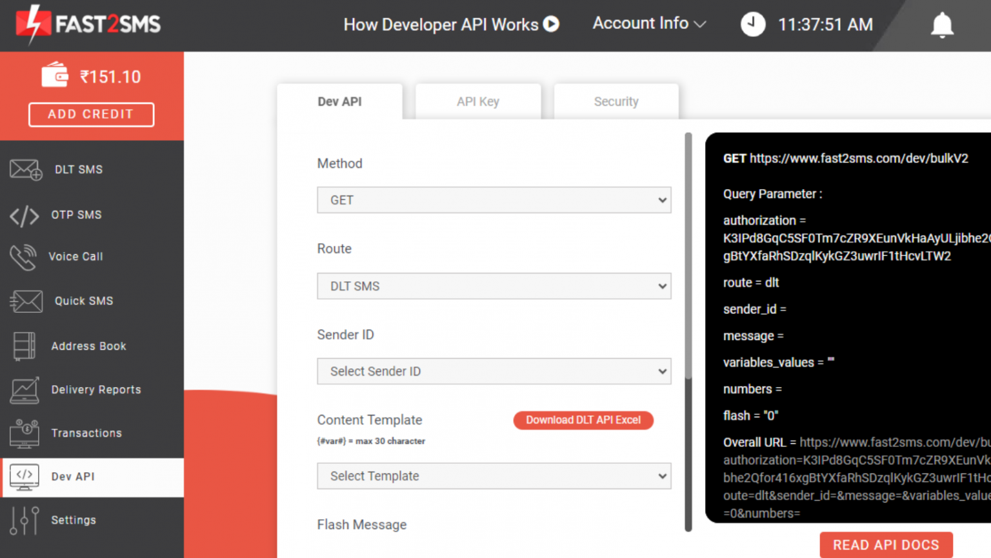The width and height of the screenshot is (991, 558).
Task: Click the Settings sliders icon
Action: (24, 520)
